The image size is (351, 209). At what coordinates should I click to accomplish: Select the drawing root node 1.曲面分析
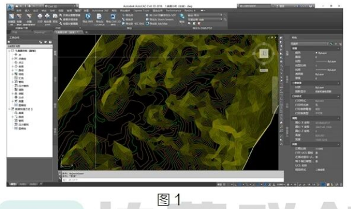25,51
